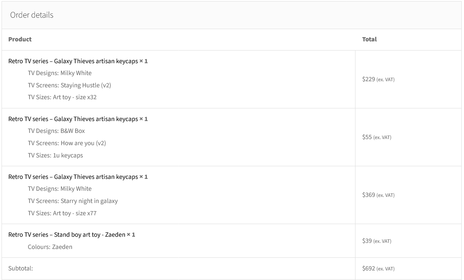The height and width of the screenshot is (280, 464).
Task: Click the Staying Hustle (v2) screen option text
Action: [86, 85]
